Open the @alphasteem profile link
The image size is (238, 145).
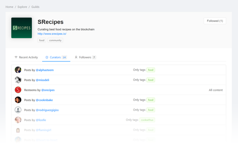coord(45,70)
